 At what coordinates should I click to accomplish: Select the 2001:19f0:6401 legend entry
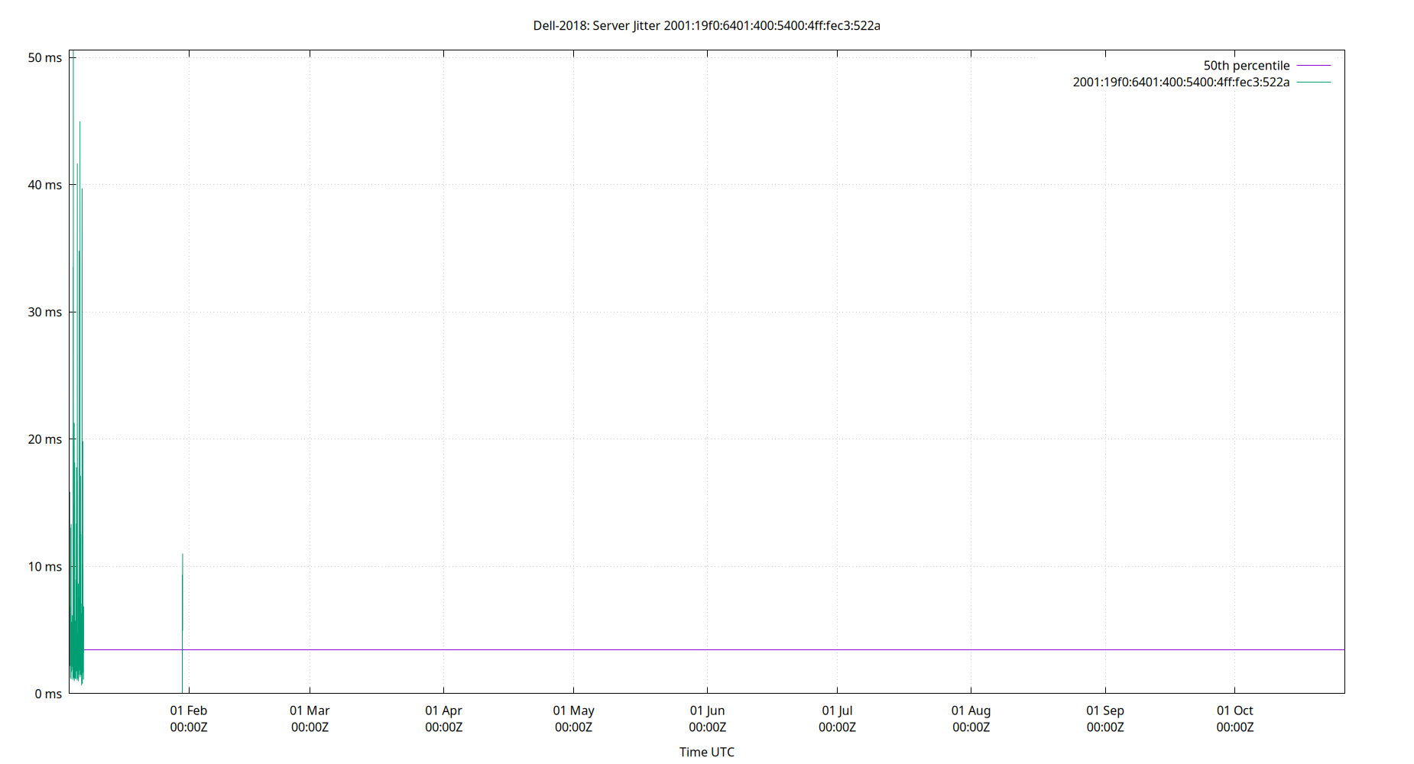pyautogui.click(x=1181, y=83)
